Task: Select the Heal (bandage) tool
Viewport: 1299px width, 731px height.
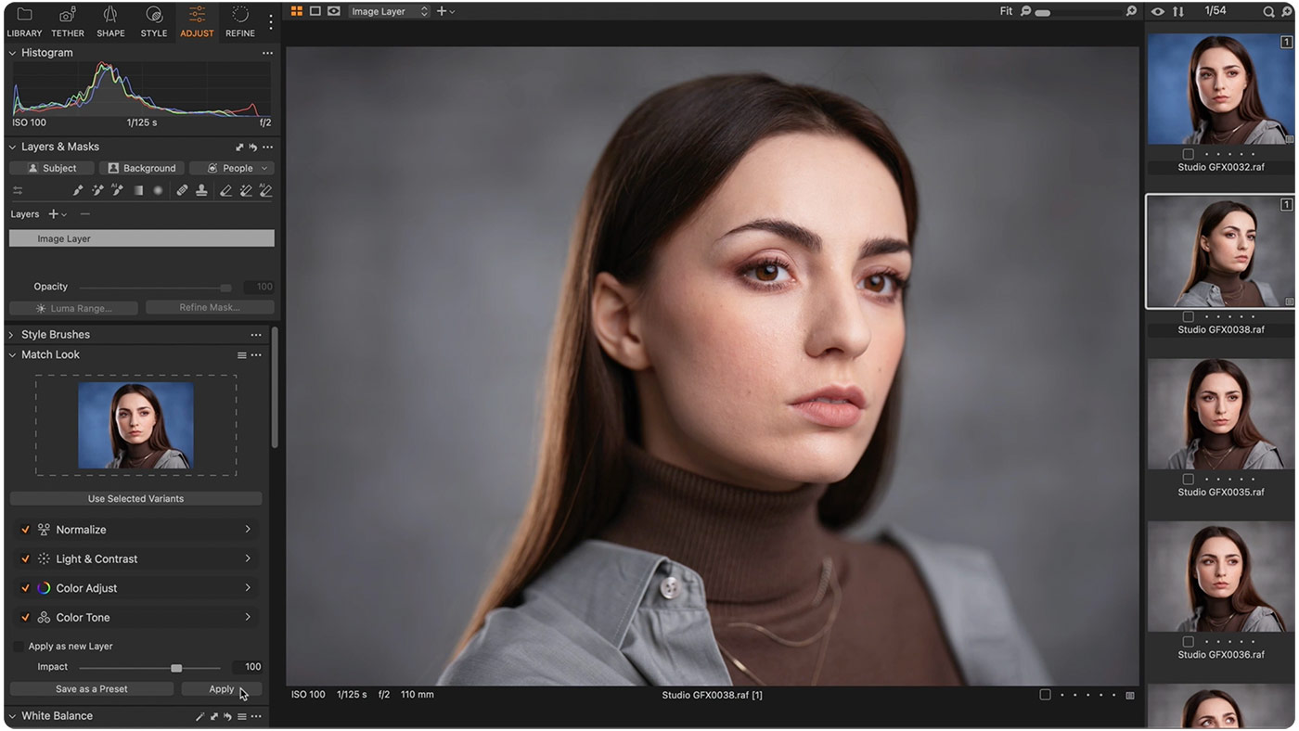Action: coord(182,191)
